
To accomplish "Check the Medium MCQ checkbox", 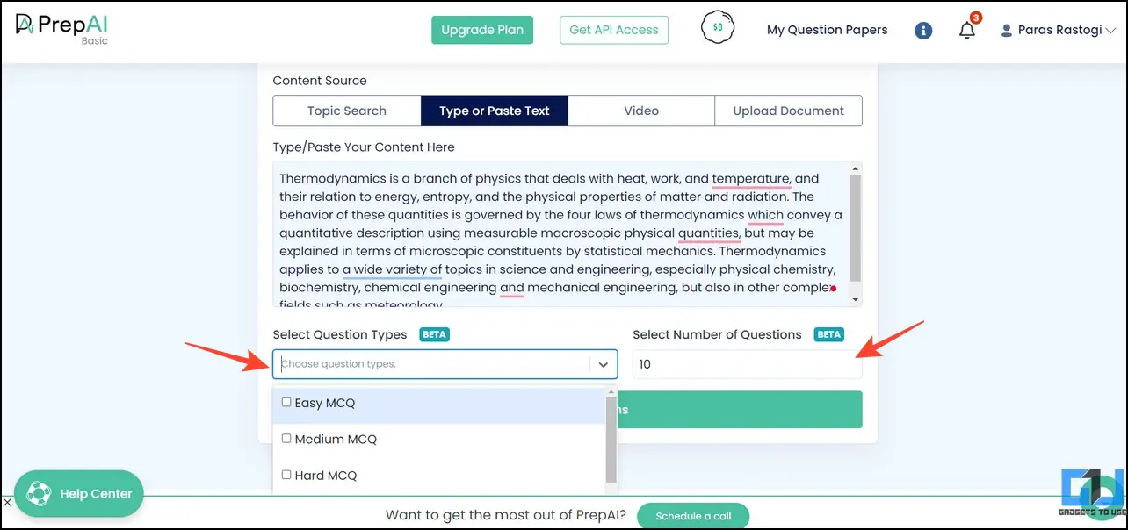I will coord(286,439).
